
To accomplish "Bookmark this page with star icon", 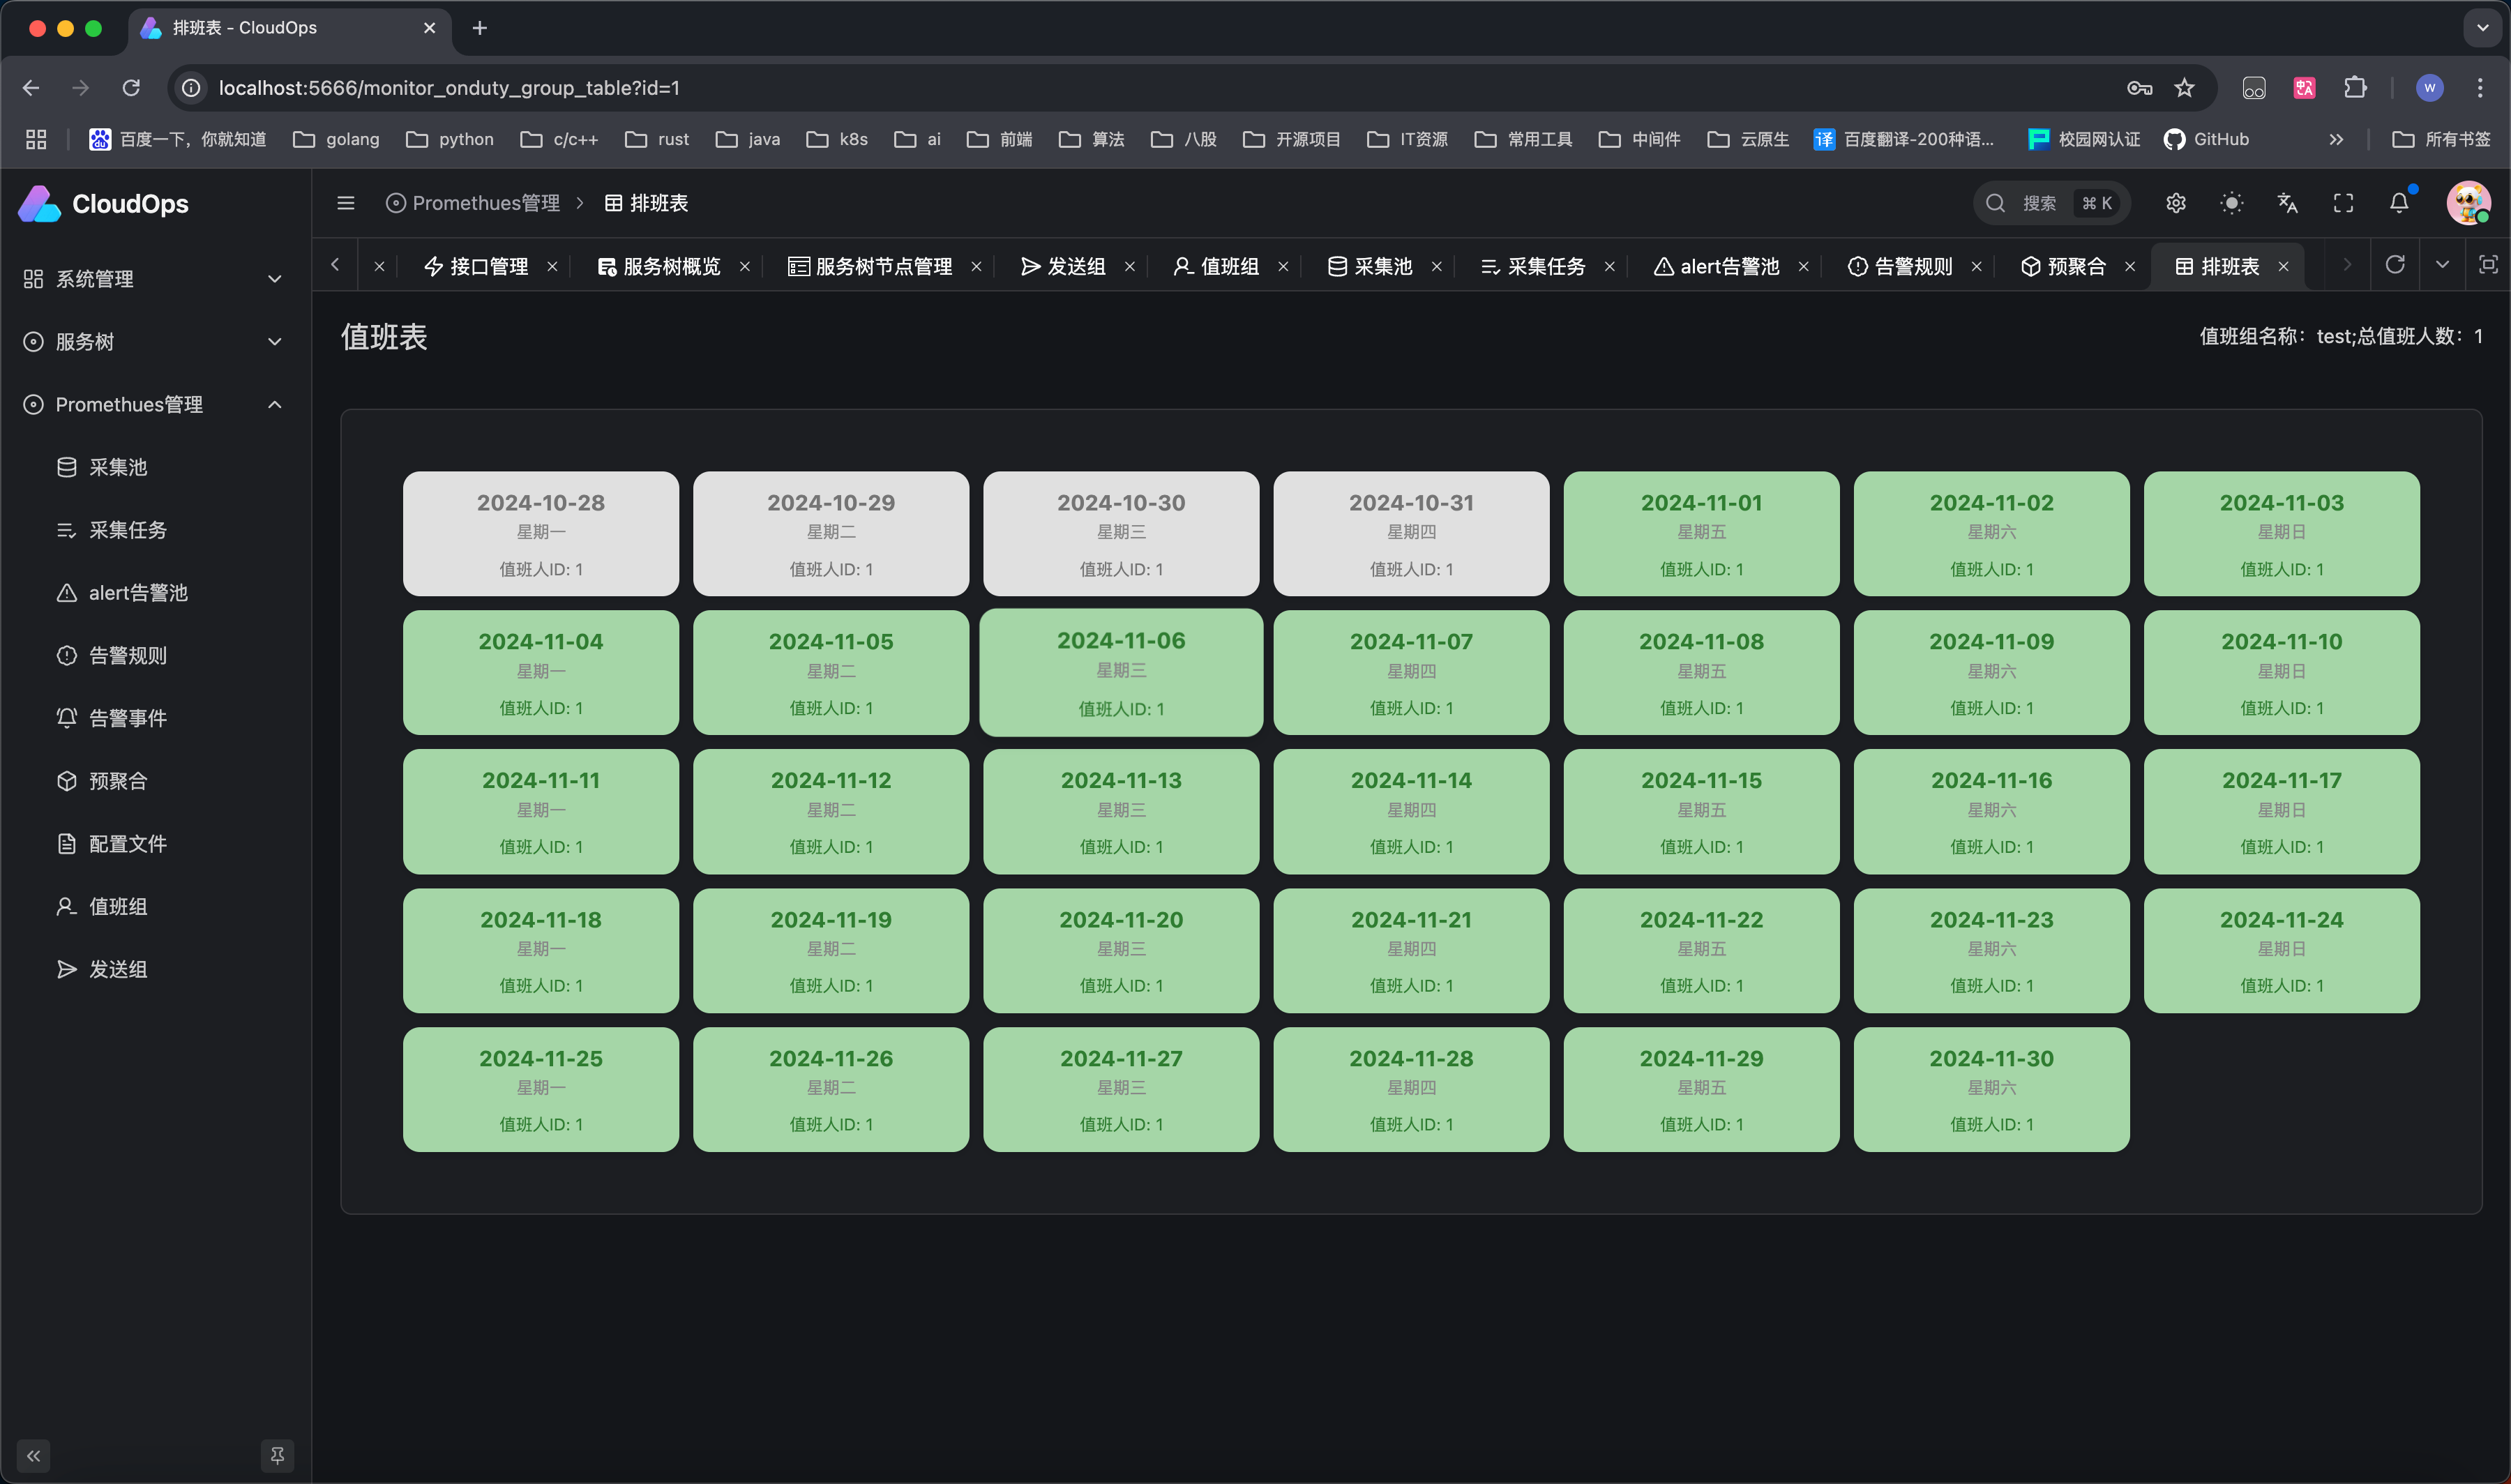I will (2184, 88).
